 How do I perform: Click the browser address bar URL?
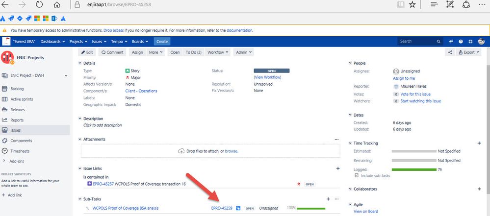(x=119, y=5)
